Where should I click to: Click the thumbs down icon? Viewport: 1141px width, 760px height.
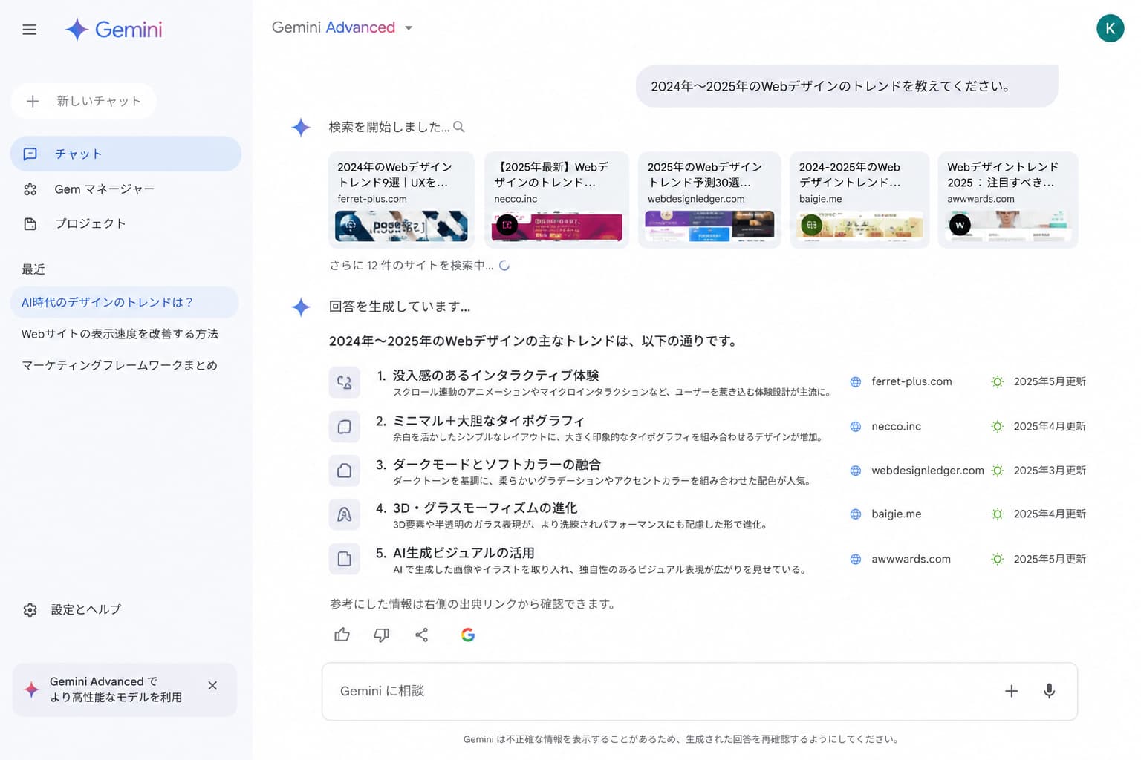(x=382, y=635)
